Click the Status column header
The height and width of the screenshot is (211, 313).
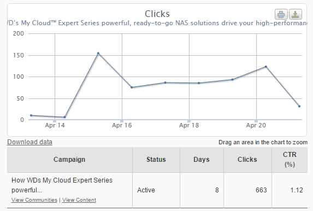[x=156, y=160]
